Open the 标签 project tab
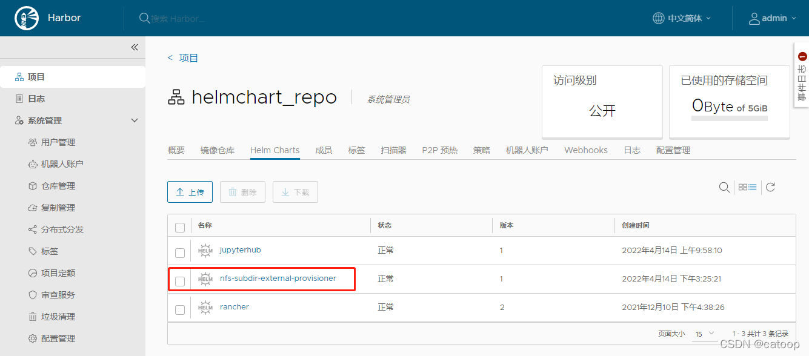Image resolution: width=809 pixels, height=356 pixels. click(357, 150)
